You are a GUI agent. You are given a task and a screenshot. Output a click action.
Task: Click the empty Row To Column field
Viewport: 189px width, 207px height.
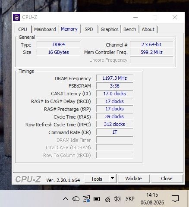tap(114, 155)
